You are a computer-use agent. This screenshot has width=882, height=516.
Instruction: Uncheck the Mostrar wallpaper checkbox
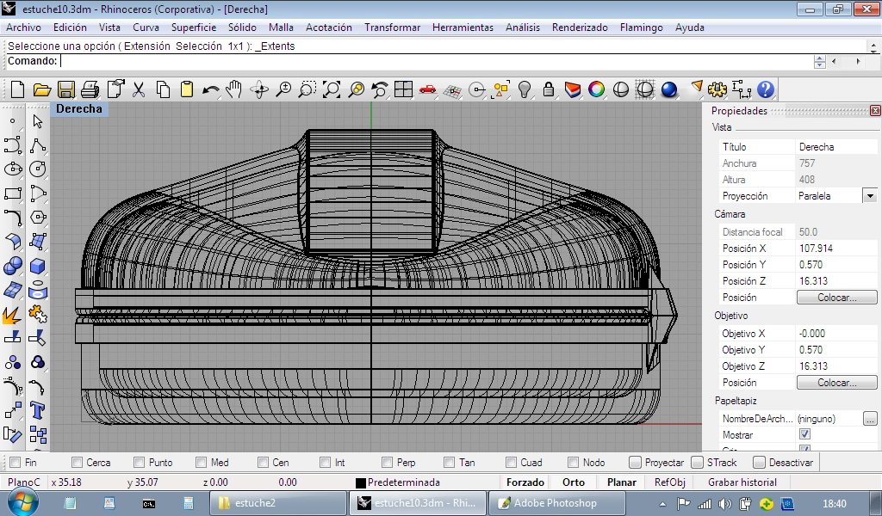tap(804, 435)
